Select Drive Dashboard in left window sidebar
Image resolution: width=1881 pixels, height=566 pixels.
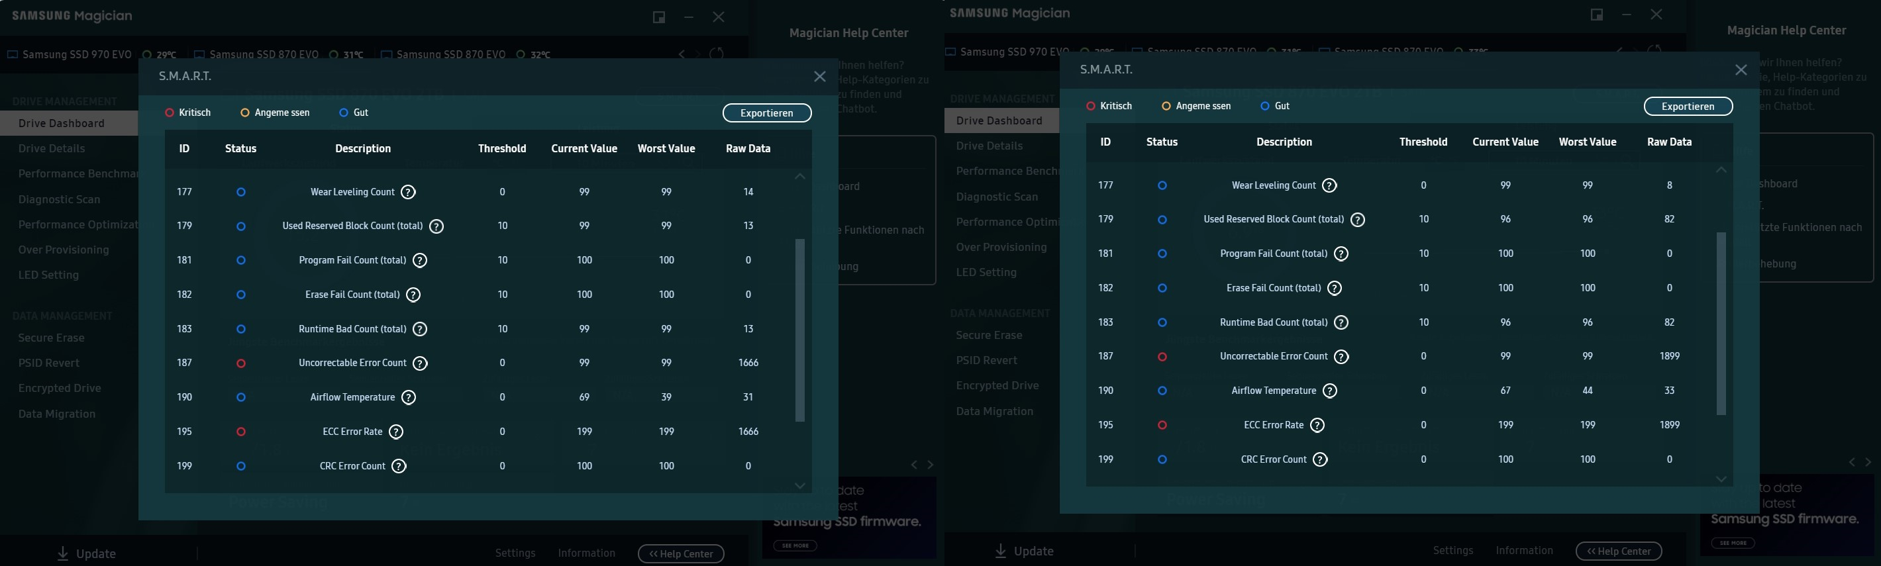[x=70, y=123]
